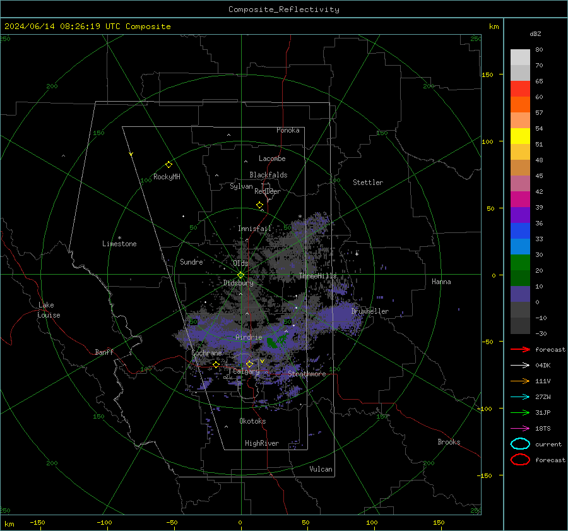Click the Olds town label
The width and height of the screenshot is (568, 531).
click(x=240, y=263)
